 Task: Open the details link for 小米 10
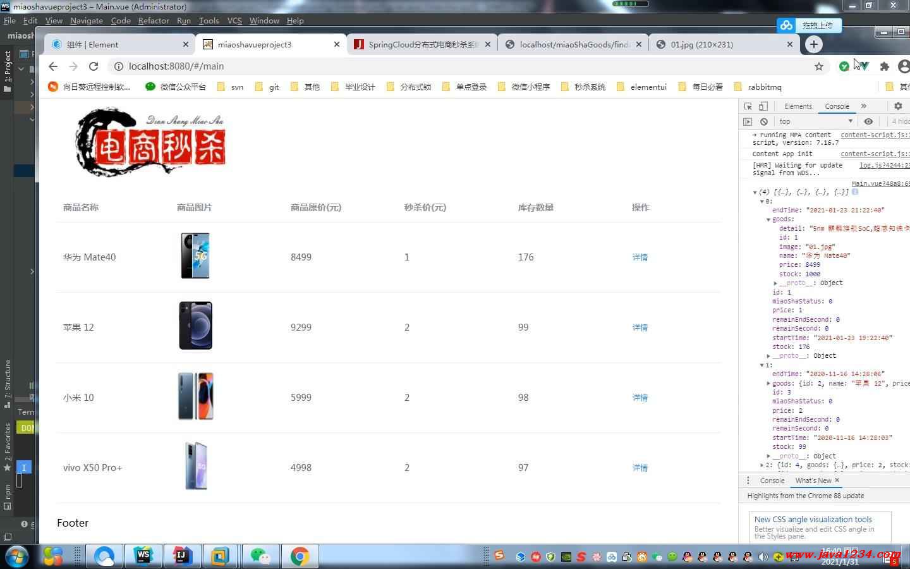pyautogui.click(x=640, y=398)
